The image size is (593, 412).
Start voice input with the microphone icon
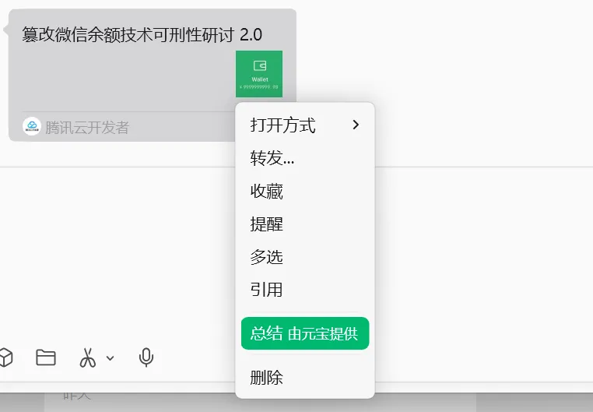[x=146, y=357]
